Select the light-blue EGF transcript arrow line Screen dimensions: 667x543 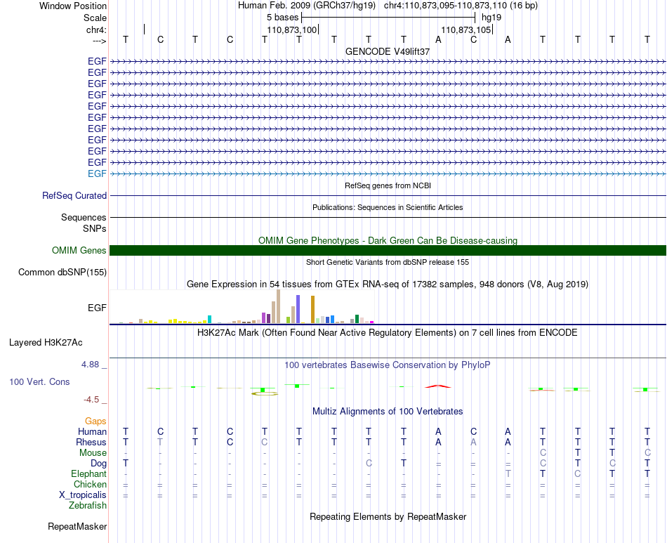click(x=388, y=174)
